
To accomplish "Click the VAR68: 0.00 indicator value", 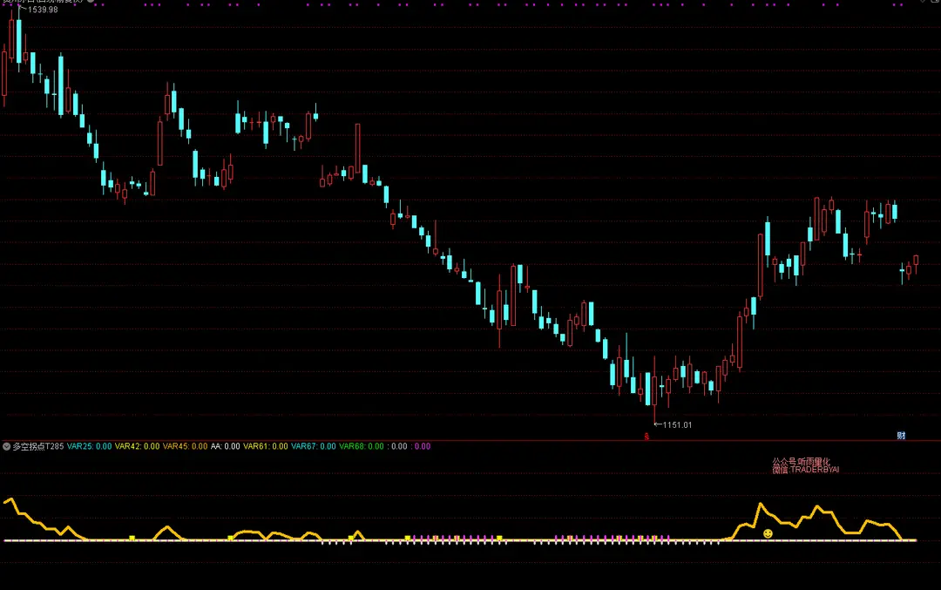I will pyautogui.click(x=362, y=446).
